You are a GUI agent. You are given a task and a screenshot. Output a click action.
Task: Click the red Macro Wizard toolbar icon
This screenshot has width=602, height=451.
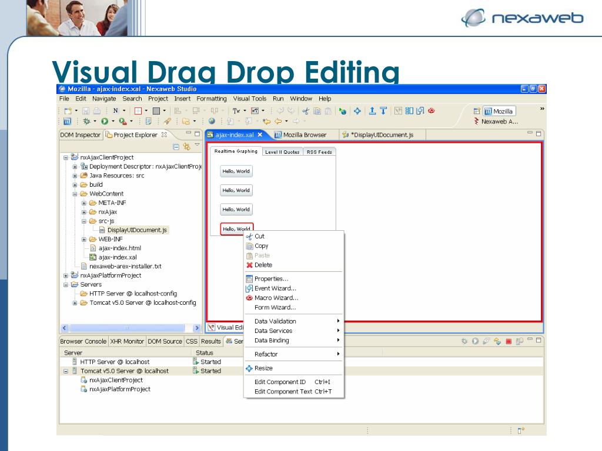(x=432, y=111)
